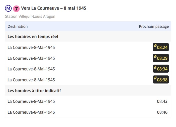Open the Vers La Courneuve – 8 mai 1945 heading
This screenshot has height=127, width=176.
pos(54,8)
